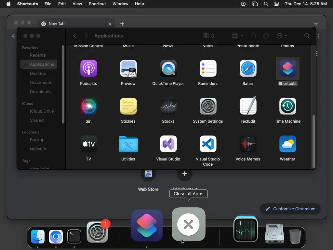
Task: Open System Settings in Applications folder
Action: point(208,106)
